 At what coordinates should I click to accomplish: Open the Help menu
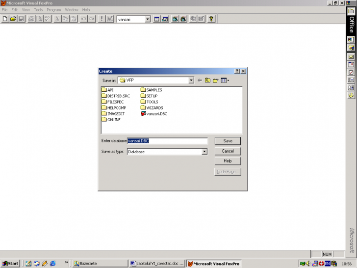[86, 10]
